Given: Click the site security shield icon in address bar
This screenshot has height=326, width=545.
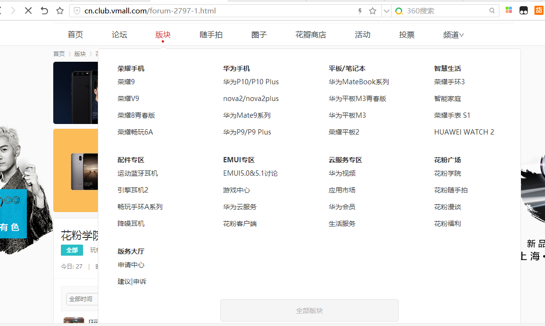Looking at the screenshot, I should (x=77, y=11).
